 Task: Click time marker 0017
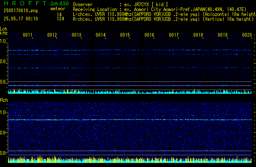coord(174,35)
